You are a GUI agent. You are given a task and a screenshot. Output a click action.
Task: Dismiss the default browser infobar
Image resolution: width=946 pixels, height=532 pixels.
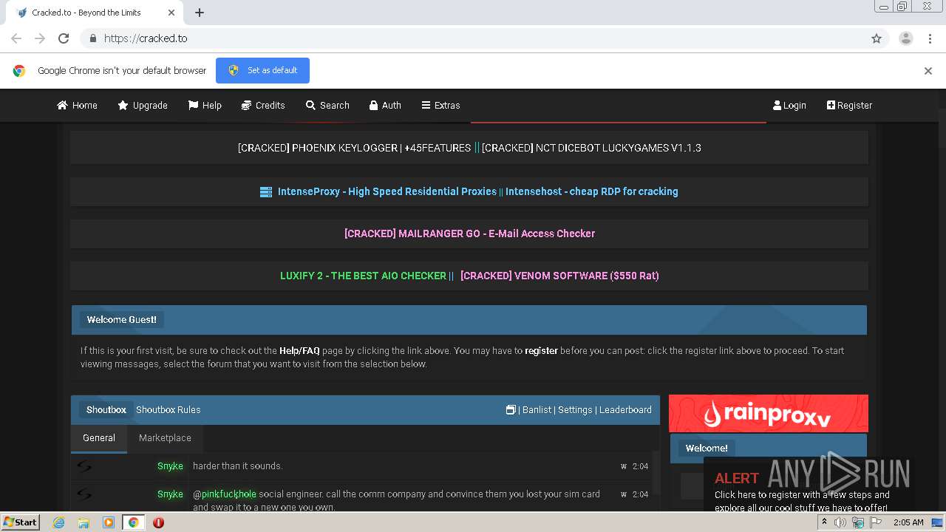928,71
